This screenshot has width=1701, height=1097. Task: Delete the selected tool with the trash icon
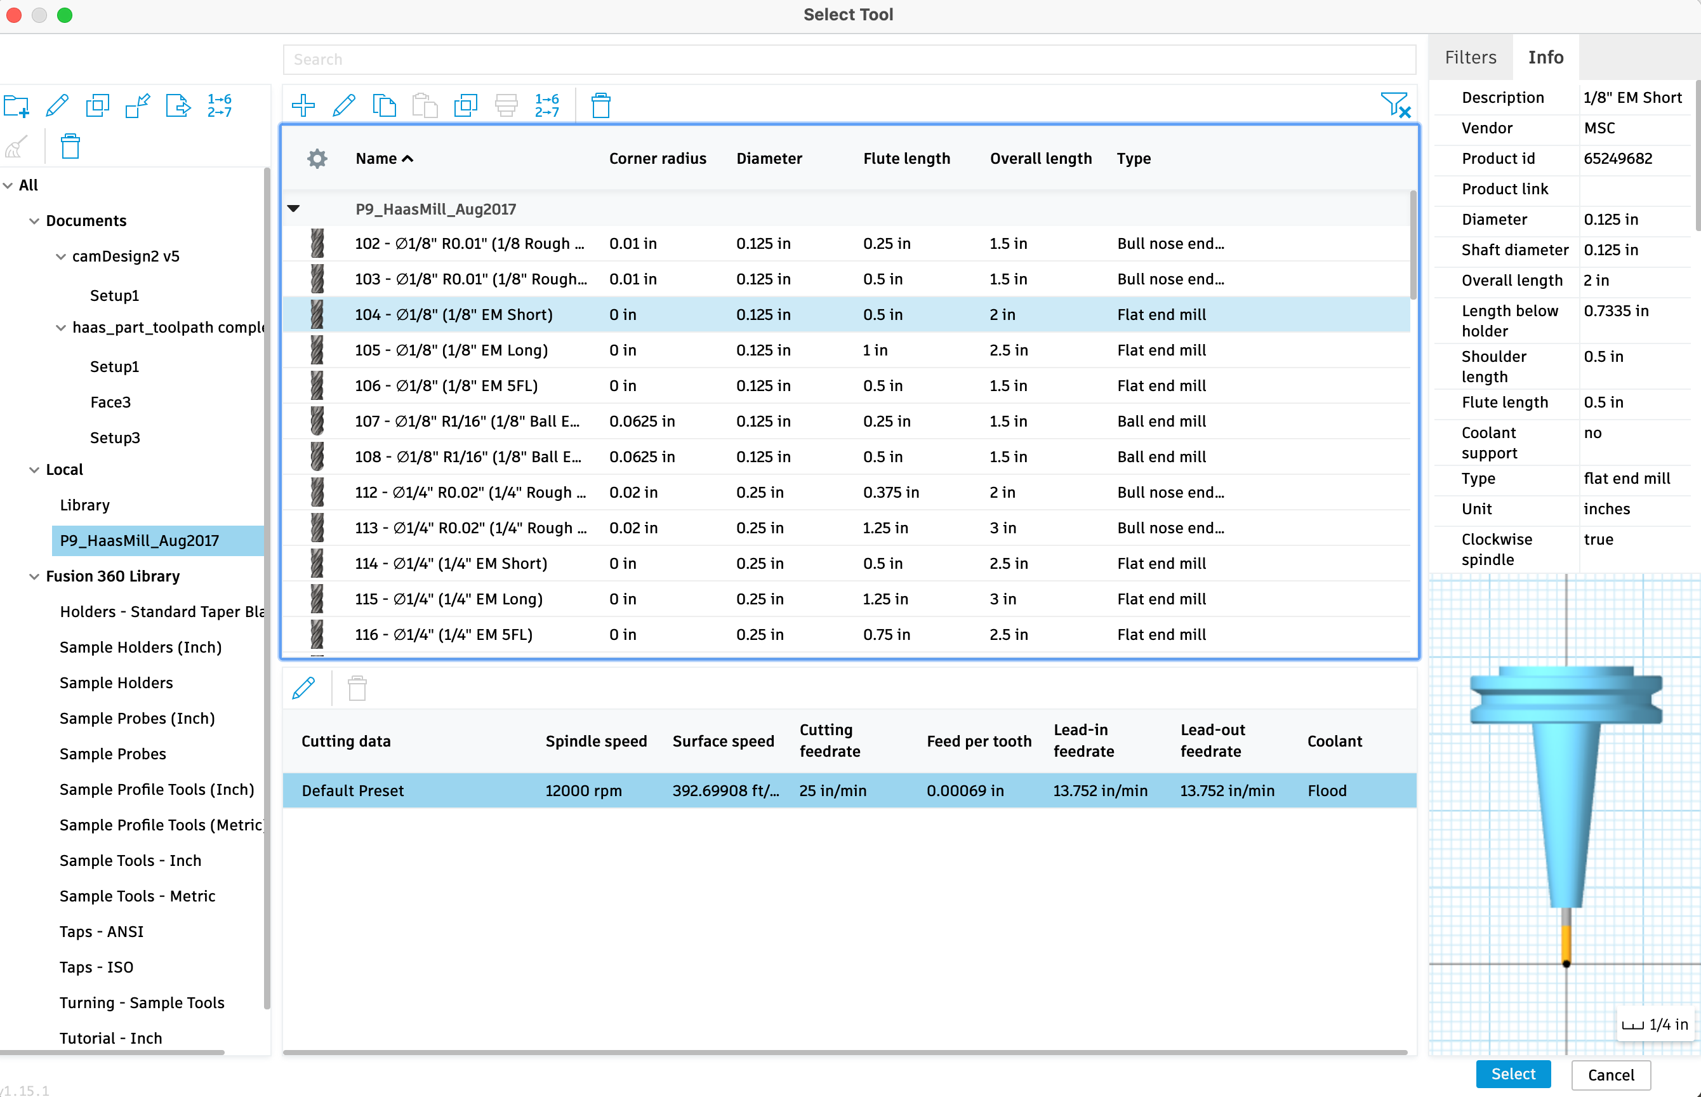click(600, 105)
